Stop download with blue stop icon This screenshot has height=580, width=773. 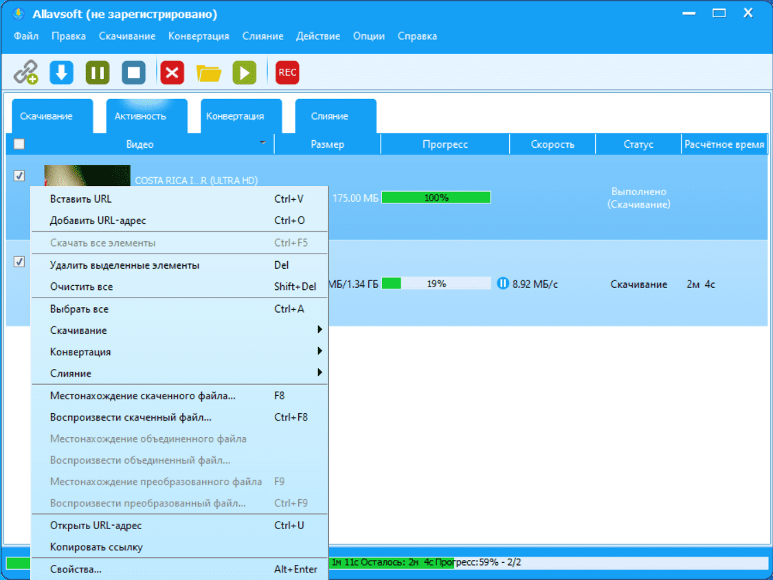click(x=133, y=73)
